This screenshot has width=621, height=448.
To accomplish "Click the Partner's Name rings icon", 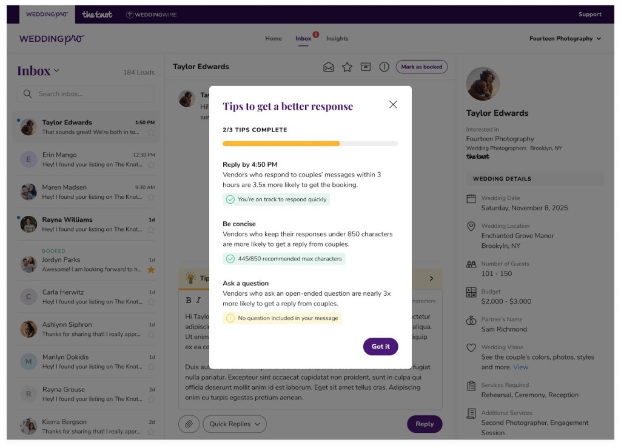I will point(471,320).
